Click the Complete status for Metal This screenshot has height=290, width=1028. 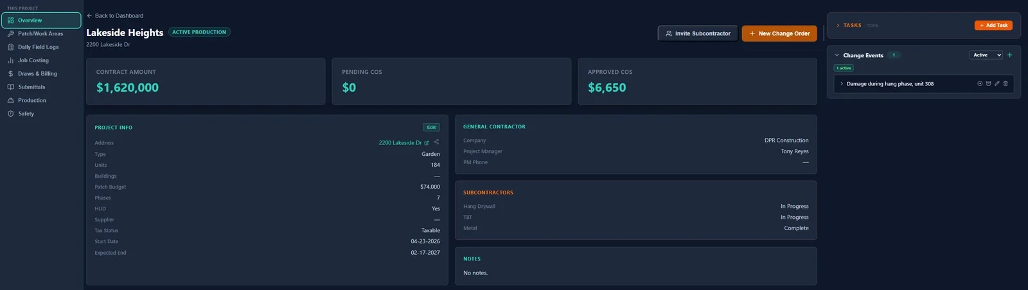[x=796, y=228]
